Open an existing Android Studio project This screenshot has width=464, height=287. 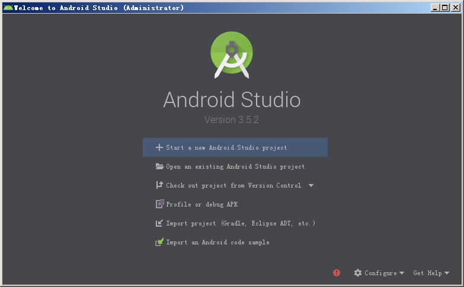(x=235, y=166)
